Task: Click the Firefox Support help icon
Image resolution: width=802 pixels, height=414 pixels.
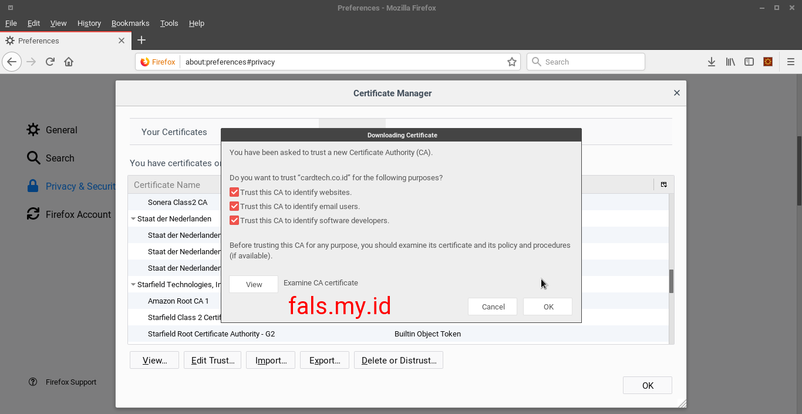Action: (33, 382)
